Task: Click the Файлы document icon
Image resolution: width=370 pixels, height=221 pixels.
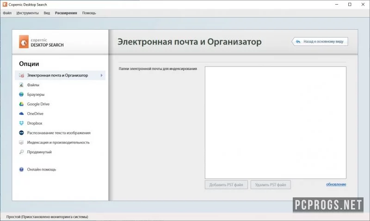Action: 21,85
